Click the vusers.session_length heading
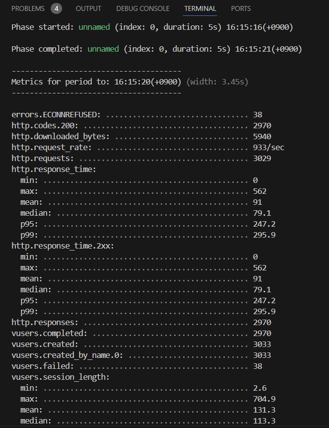This screenshot has width=329, height=428. click(x=61, y=377)
